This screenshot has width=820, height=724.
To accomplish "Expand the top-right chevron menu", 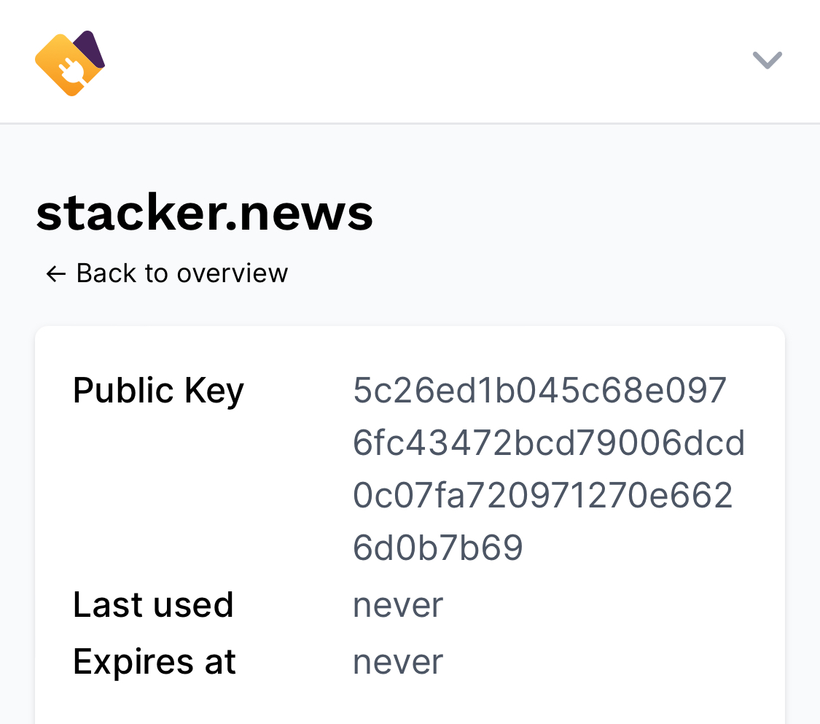I will coord(767,60).
